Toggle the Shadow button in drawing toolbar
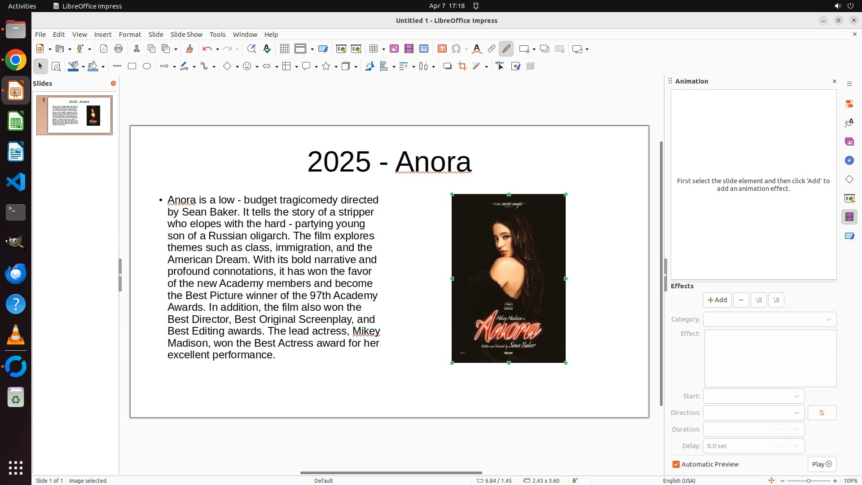862x485 pixels. [447, 66]
